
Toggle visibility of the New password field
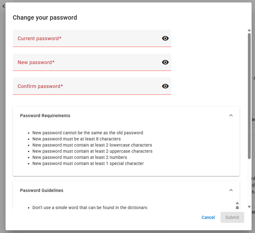[165, 62]
